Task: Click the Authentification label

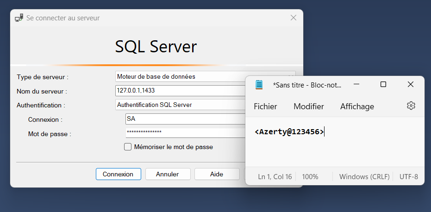Action: (41, 105)
